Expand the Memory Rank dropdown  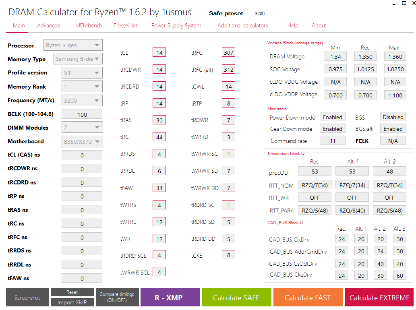(82, 87)
